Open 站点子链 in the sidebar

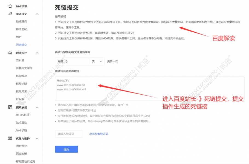[21, 130]
